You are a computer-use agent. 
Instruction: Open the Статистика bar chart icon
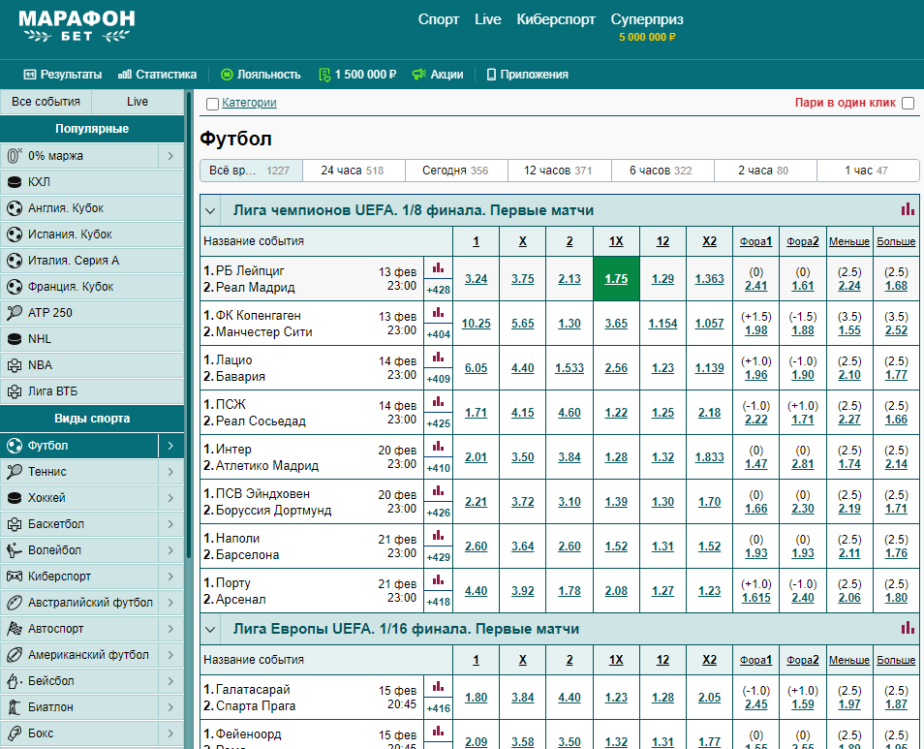click(x=124, y=75)
